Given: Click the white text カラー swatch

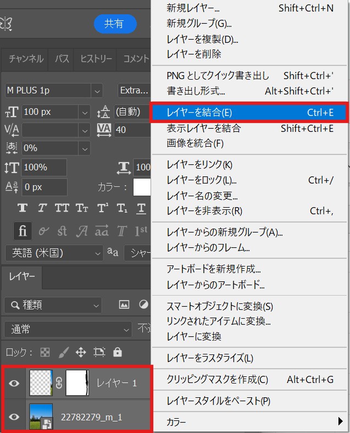Looking at the screenshot, I should (142, 187).
